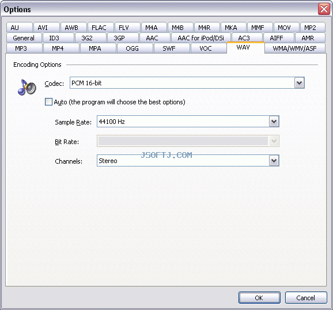The image size is (333, 310).
Task: Switch to the AU tab
Action: [x=20, y=28]
